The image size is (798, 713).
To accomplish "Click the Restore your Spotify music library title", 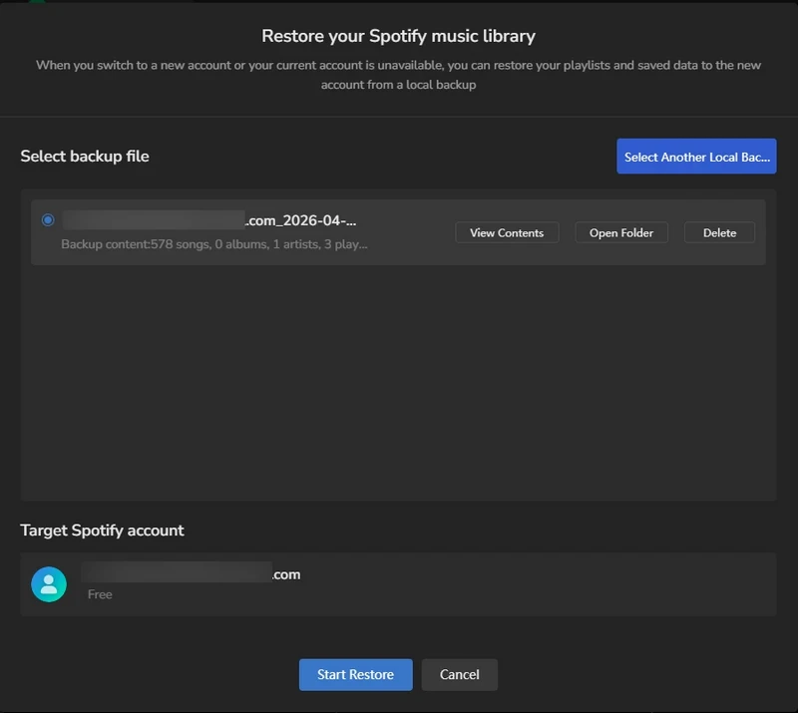I will pyautogui.click(x=399, y=35).
